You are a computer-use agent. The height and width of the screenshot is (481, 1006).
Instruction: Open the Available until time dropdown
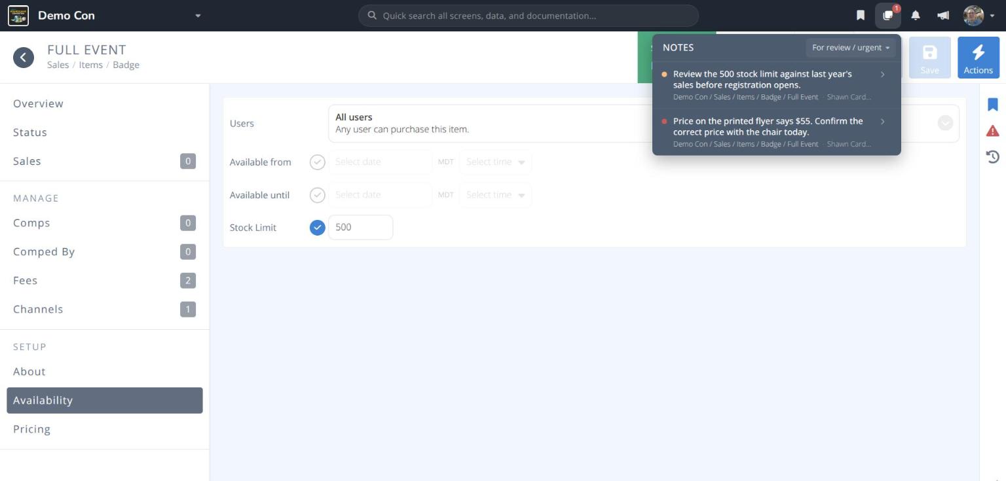point(495,194)
